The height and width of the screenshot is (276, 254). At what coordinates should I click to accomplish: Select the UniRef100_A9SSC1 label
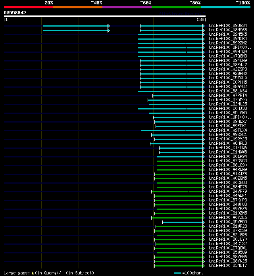[x=228, y=134]
